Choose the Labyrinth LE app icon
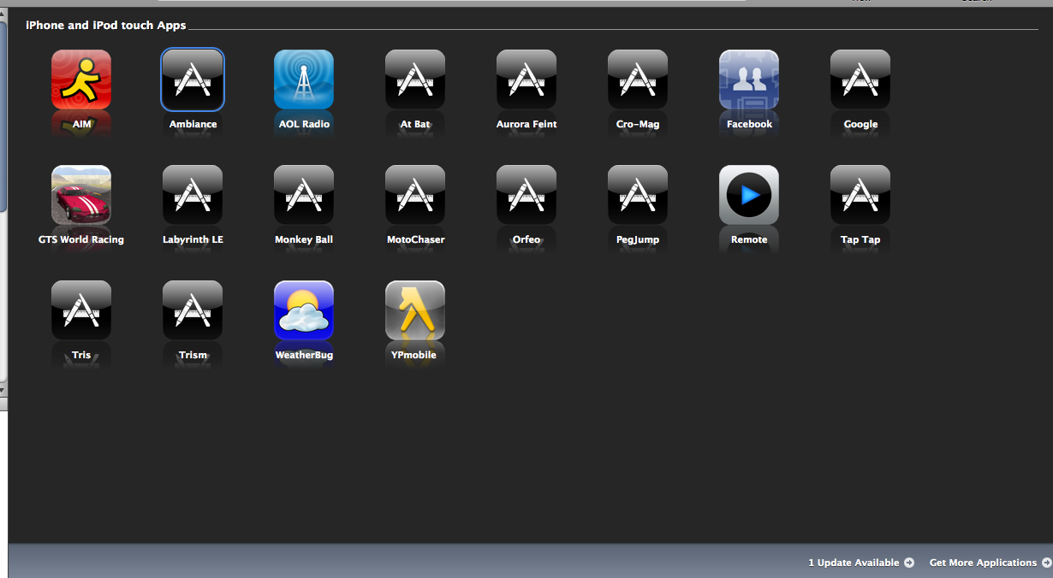 tap(193, 195)
